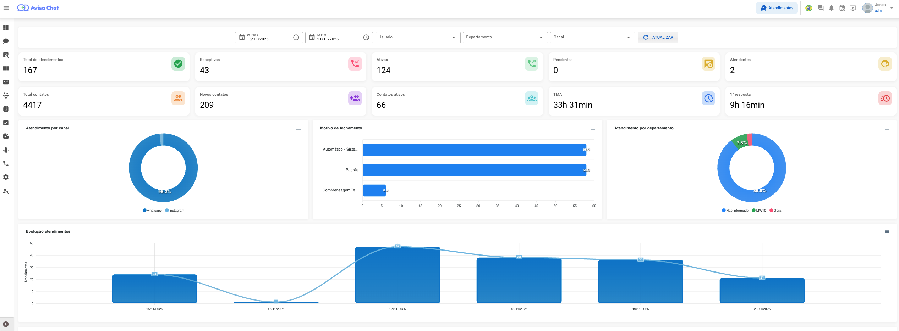Open the robot chatbot icon in the sidebar
899x331 pixels.
point(6,150)
